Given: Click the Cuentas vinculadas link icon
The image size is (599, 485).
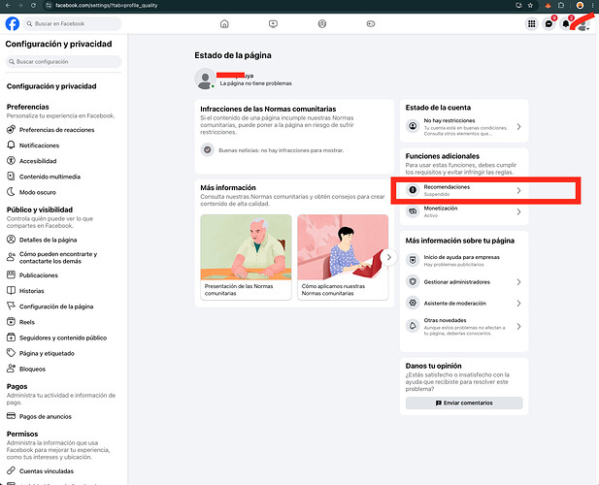Looking at the screenshot, I should tap(11, 470).
